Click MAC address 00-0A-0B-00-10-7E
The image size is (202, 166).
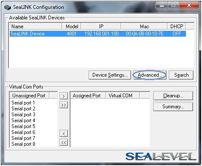(x=145, y=34)
